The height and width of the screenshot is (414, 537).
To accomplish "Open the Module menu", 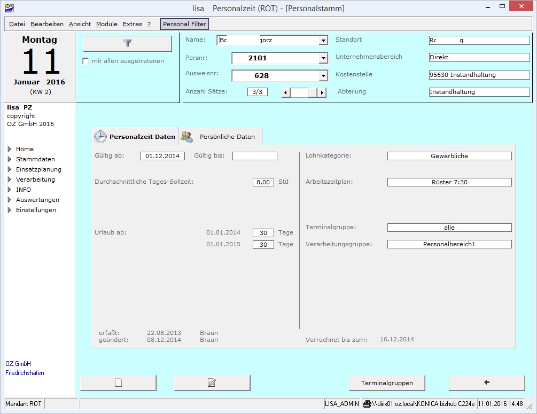I will [x=107, y=24].
